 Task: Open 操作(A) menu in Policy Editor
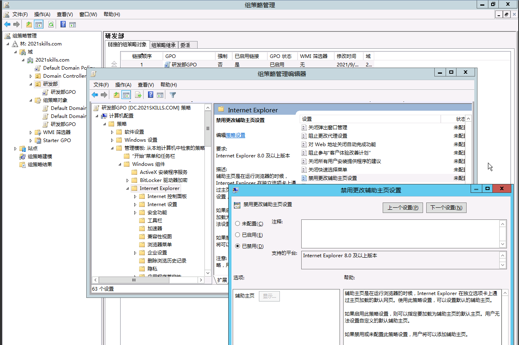pos(123,85)
